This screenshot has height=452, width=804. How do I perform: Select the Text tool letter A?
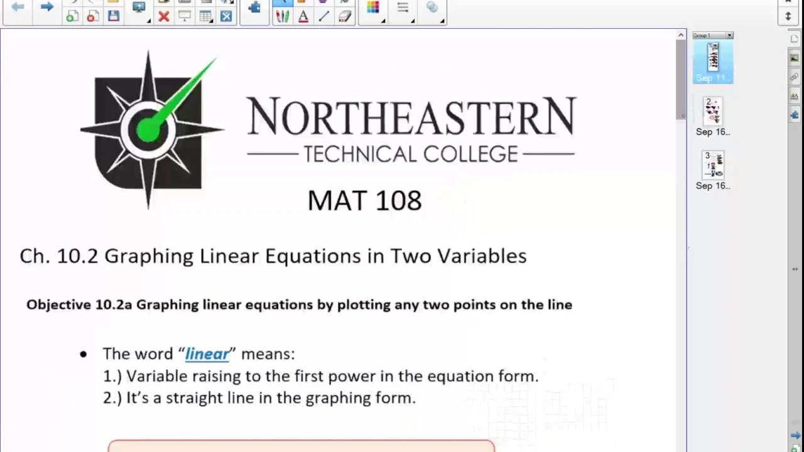(303, 17)
